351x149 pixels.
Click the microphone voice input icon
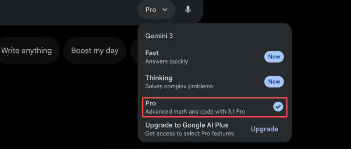[188, 10]
